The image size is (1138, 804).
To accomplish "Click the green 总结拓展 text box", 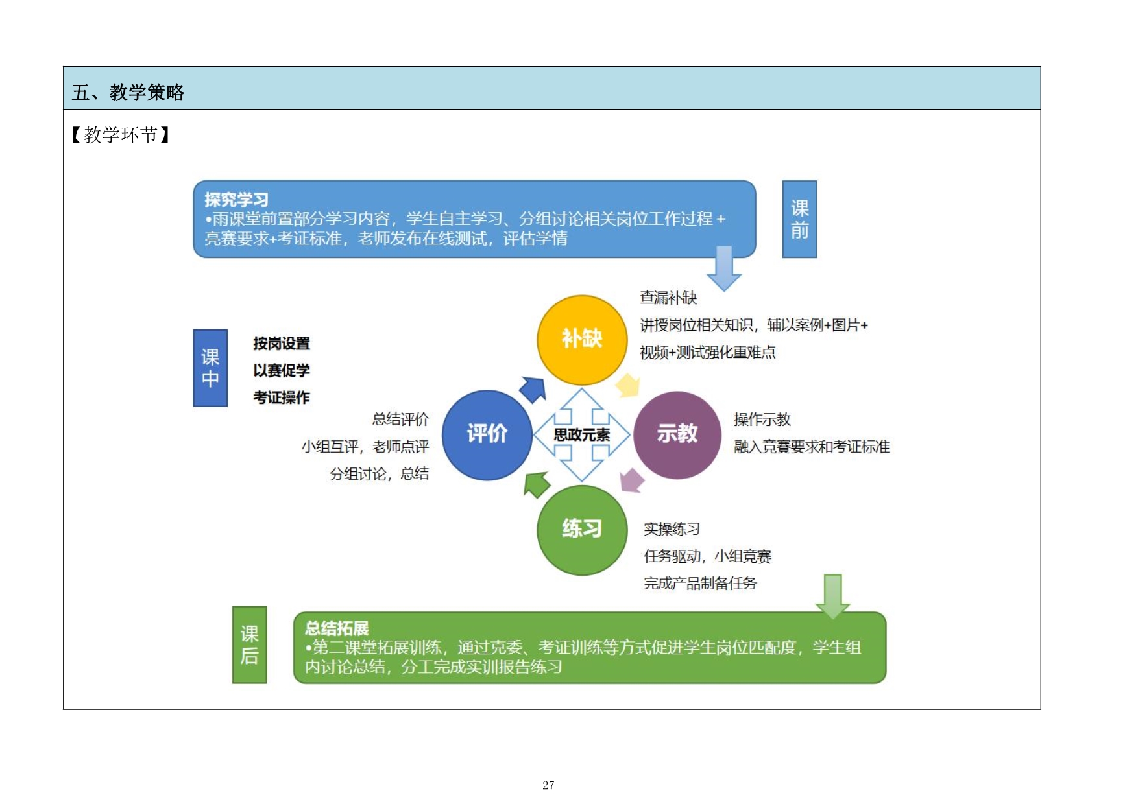I will (589, 647).
